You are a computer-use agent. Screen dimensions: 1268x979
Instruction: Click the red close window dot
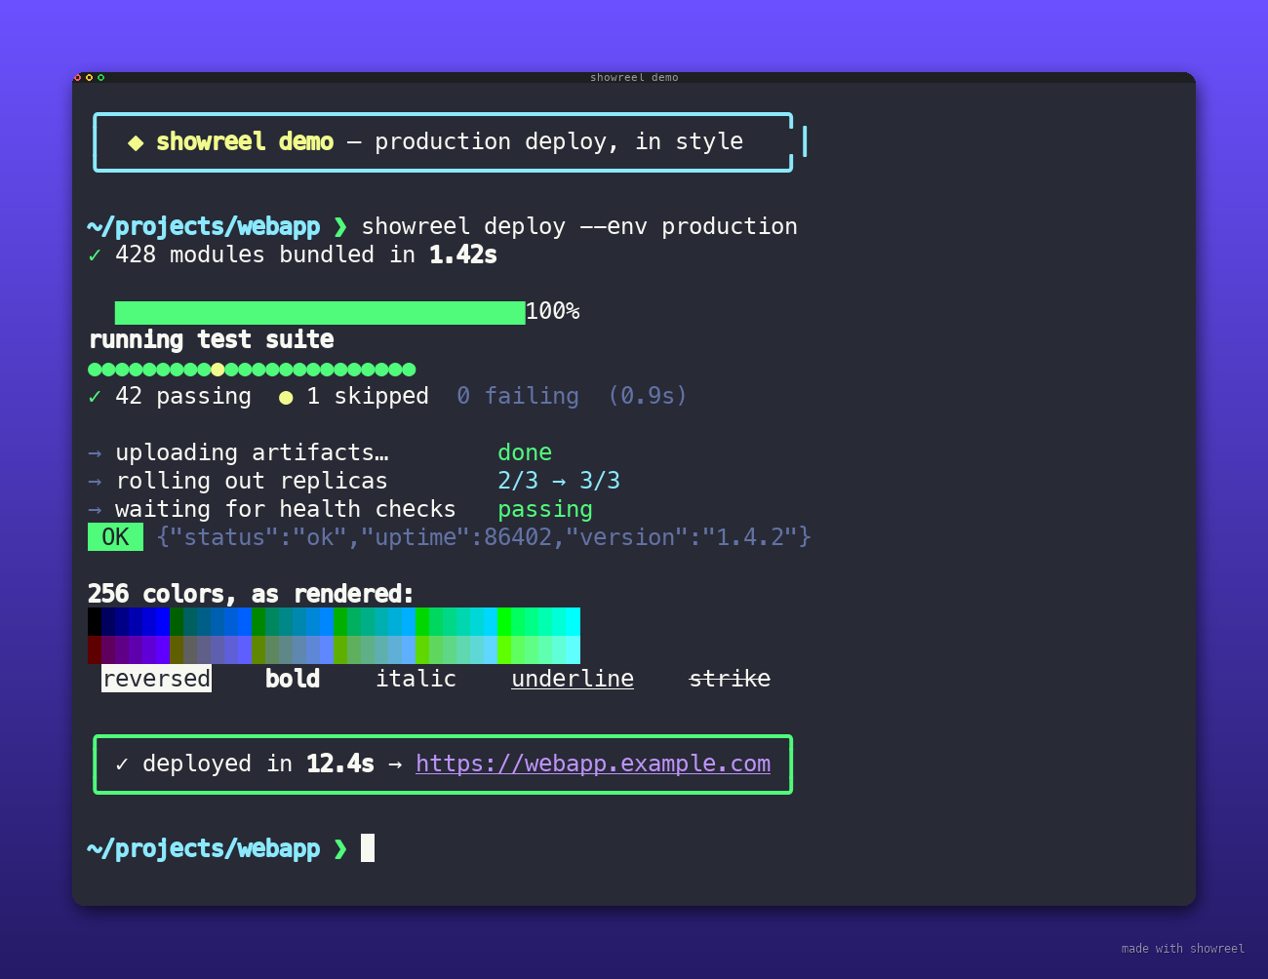click(77, 77)
